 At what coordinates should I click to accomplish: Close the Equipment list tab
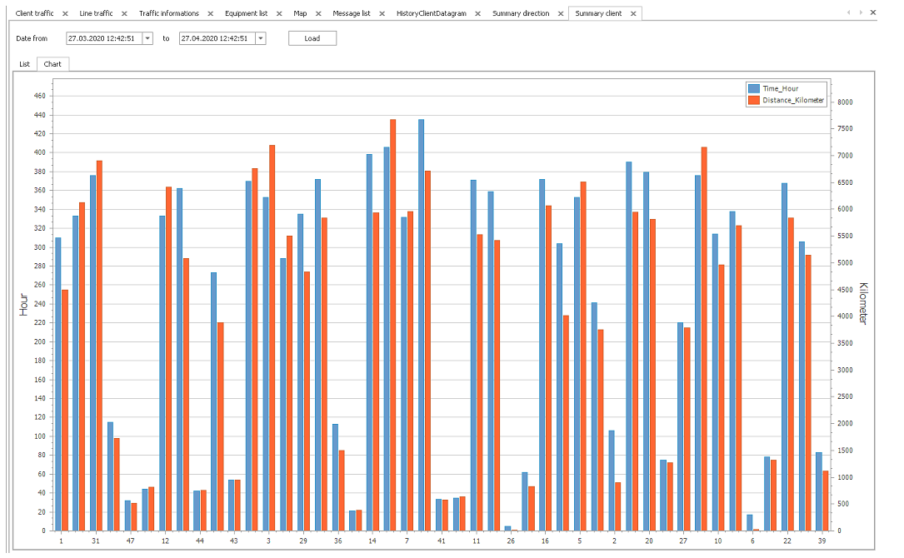279,14
